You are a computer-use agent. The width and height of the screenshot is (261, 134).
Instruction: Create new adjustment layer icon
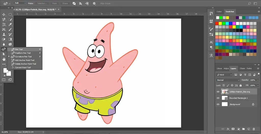pos(238,129)
